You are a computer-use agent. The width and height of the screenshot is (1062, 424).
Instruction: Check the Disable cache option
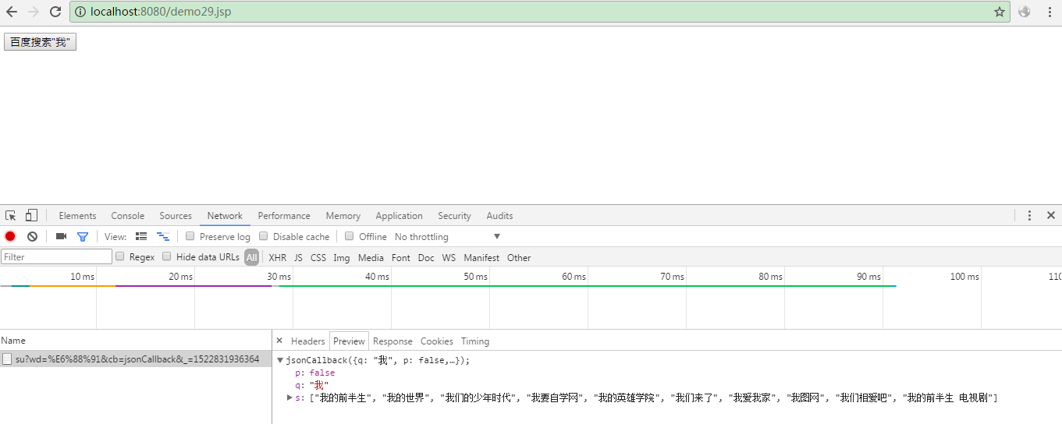coord(264,236)
